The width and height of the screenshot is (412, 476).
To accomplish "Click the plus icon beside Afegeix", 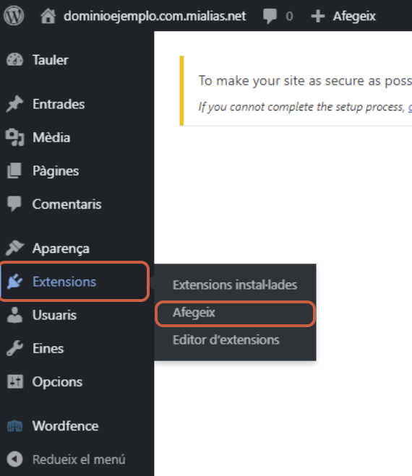I will 318,16.
